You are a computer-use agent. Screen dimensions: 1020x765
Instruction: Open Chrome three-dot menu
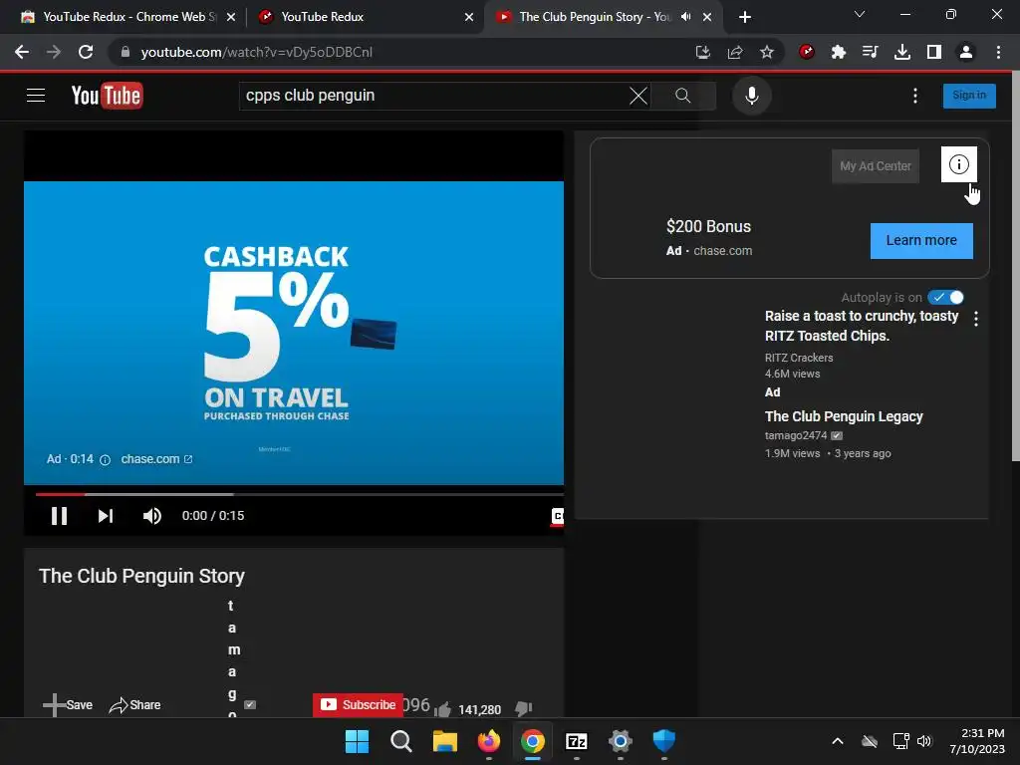point(998,52)
